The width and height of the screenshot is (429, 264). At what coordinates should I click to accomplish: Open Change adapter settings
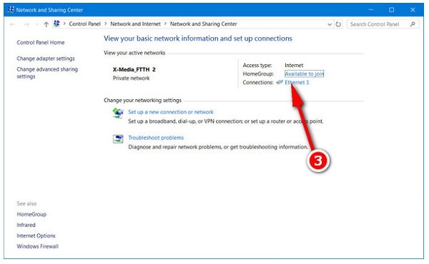(46, 59)
